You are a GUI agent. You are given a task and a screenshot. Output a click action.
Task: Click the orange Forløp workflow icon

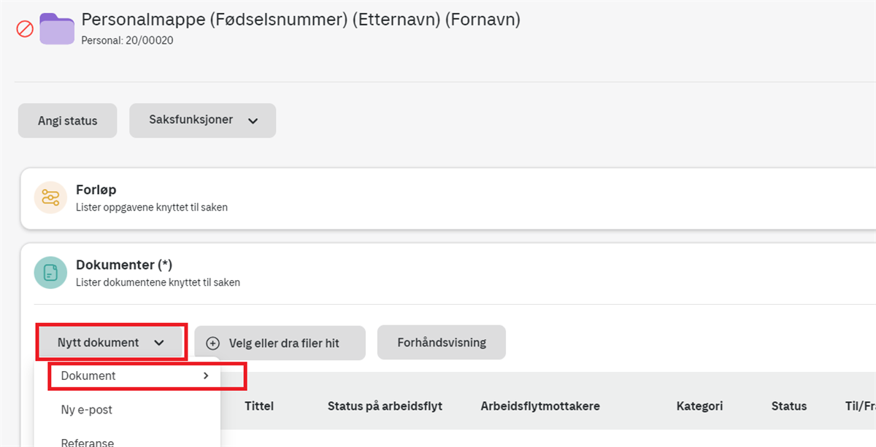tap(51, 198)
